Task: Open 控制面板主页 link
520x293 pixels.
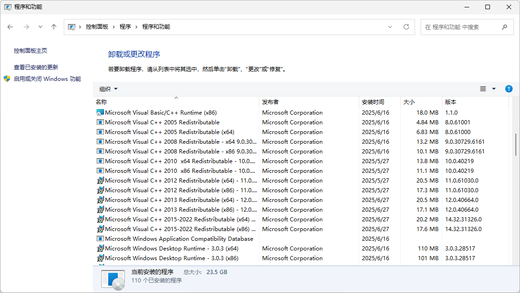Action: point(30,51)
